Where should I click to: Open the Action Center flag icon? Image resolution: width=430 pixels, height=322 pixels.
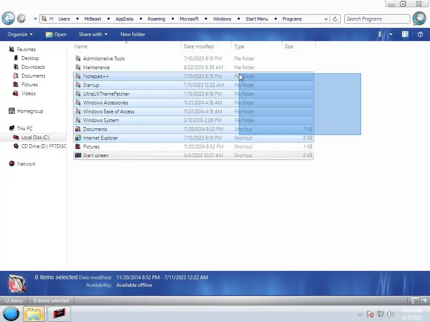tap(370, 314)
